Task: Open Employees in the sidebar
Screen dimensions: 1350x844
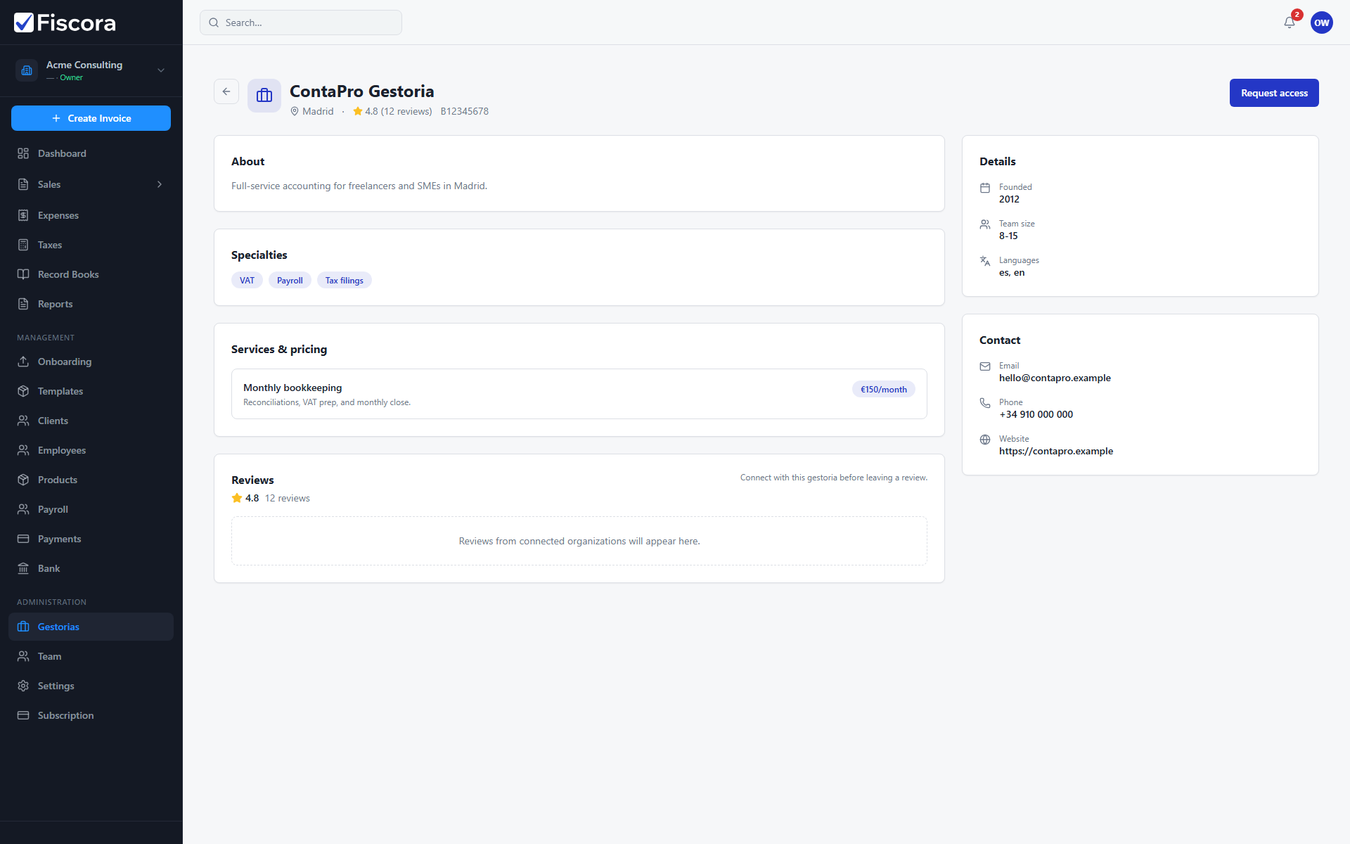Action: pyautogui.click(x=91, y=450)
